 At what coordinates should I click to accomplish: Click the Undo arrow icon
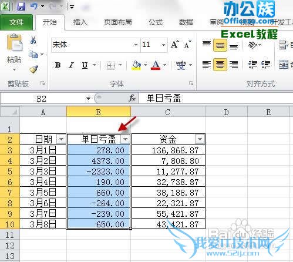point(34,6)
